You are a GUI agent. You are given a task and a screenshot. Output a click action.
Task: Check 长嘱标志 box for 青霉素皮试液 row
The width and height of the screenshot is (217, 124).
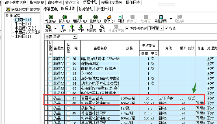(x=50, y=98)
